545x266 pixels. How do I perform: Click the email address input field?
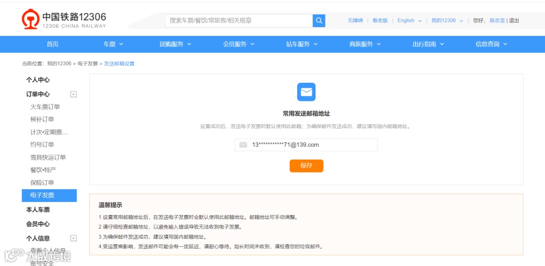pos(306,145)
